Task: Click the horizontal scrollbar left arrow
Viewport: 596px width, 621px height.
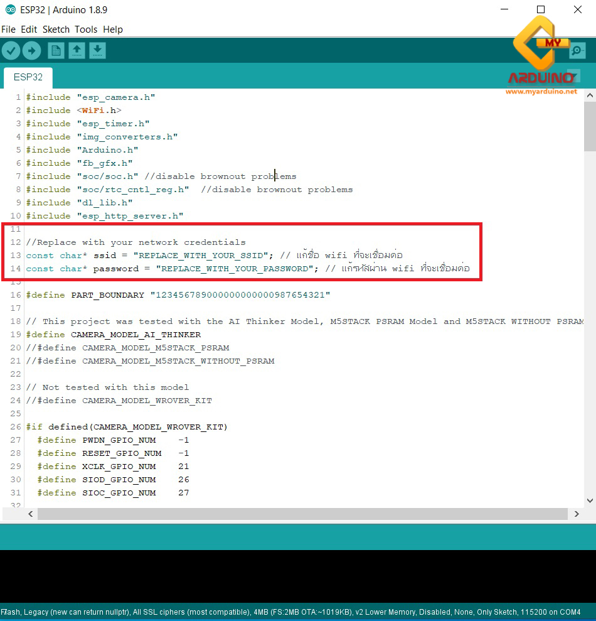Action: (x=30, y=514)
